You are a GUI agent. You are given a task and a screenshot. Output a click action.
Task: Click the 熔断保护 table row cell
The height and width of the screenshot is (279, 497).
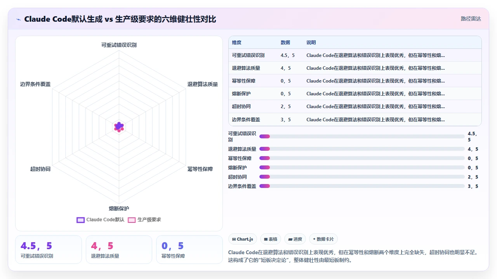point(241,94)
